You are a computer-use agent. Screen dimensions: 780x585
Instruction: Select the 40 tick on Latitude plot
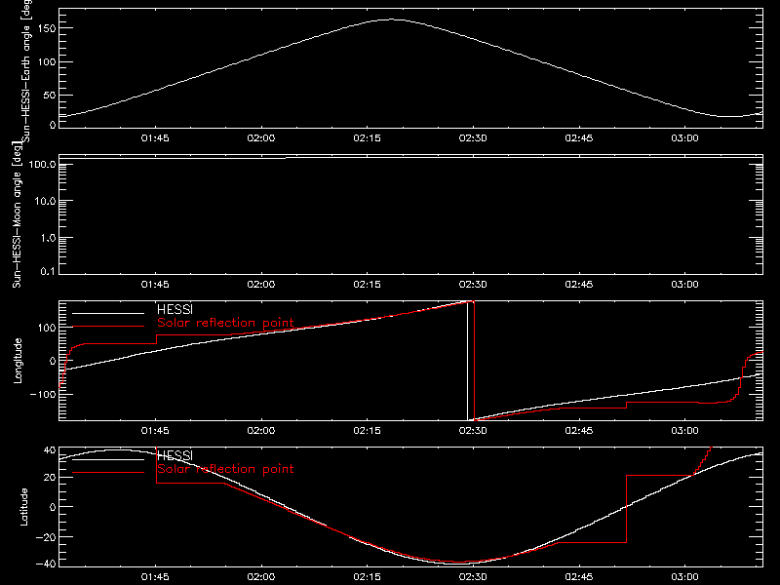click(x=50, y=450)
